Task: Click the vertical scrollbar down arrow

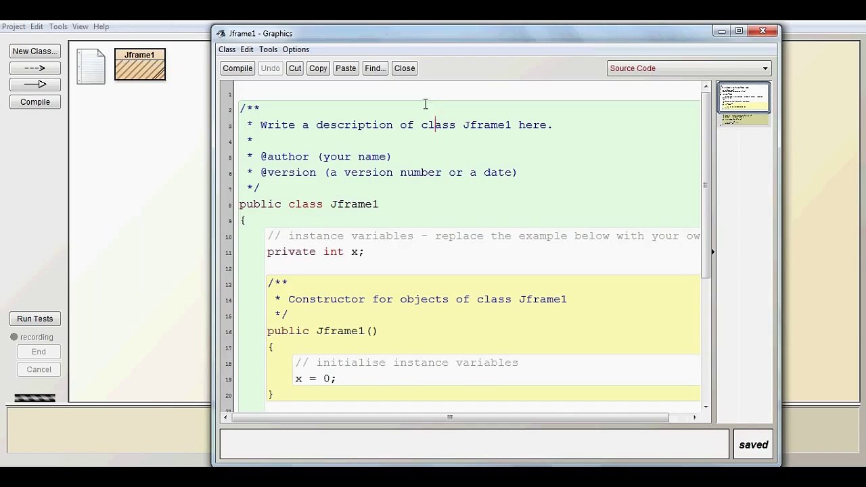Action: (x=706, y=407)
